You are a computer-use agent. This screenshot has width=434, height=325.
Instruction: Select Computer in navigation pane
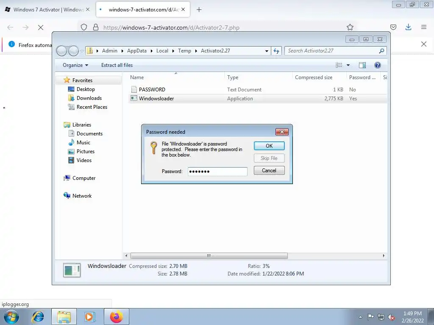[84, 178]
